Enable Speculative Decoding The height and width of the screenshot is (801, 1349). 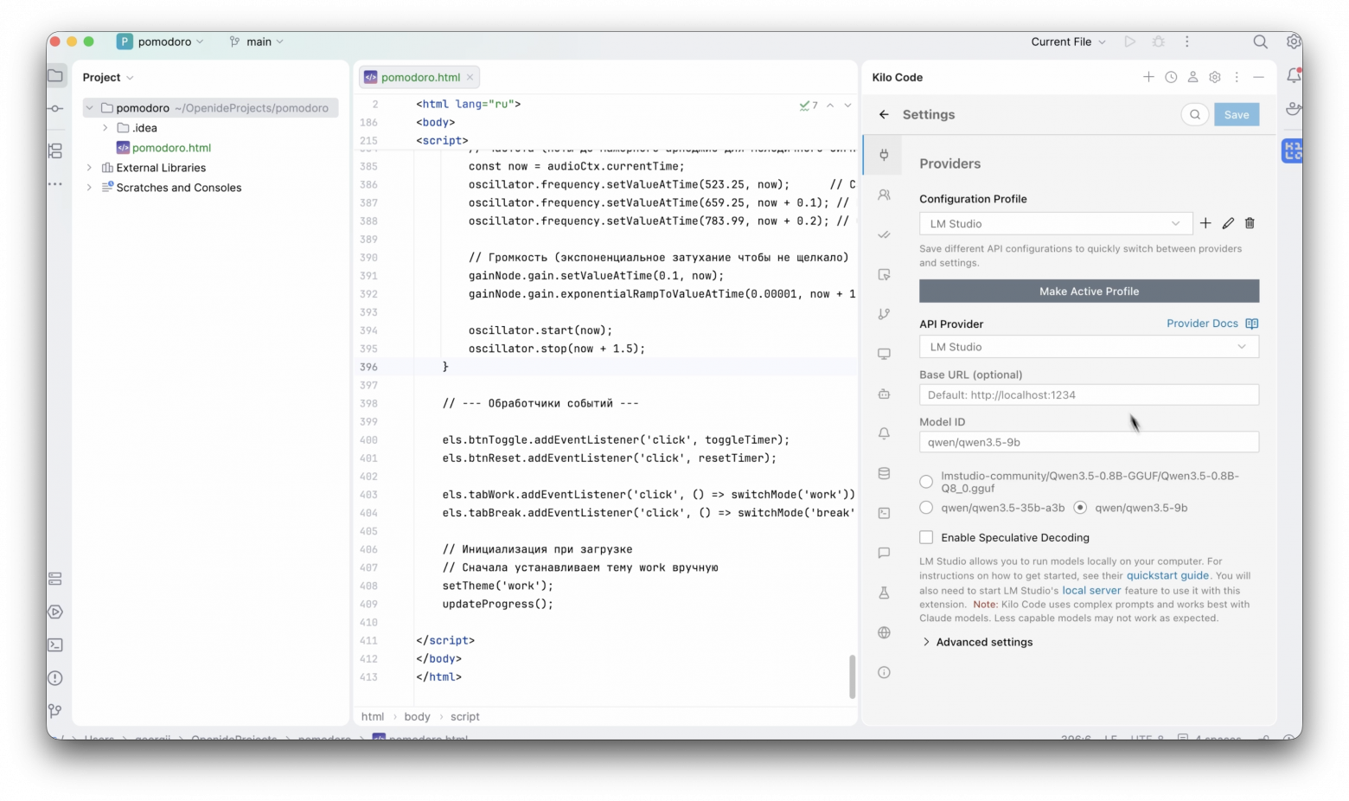[925, 537]
